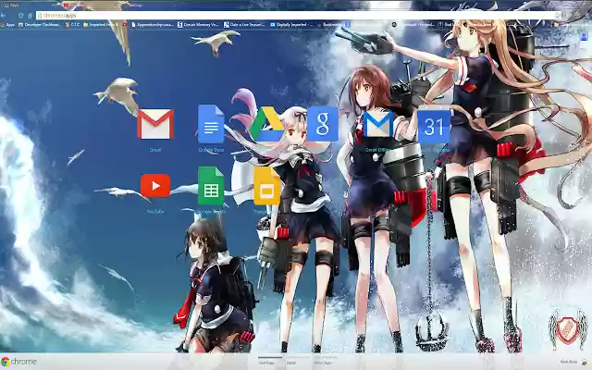The width and height of the screenshot is (592, 370).
Task: Launch YouTube app
Action: point(155,186)
